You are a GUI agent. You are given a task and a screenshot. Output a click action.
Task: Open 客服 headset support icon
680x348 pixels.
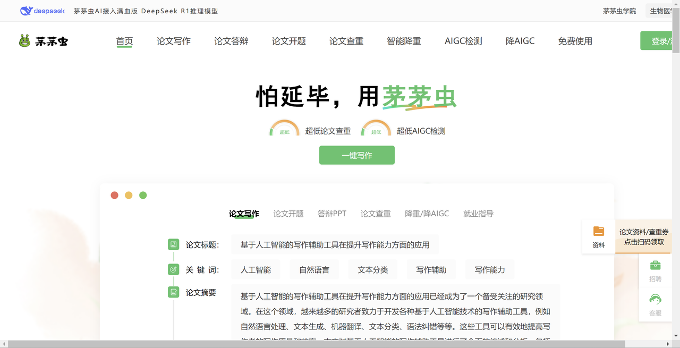655,300
